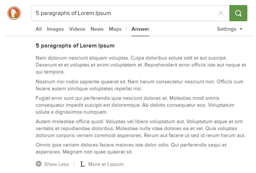The image size is (256, 173).
Task: Click the minus circle icon beside Show Less
Action: tap(39, 164)
